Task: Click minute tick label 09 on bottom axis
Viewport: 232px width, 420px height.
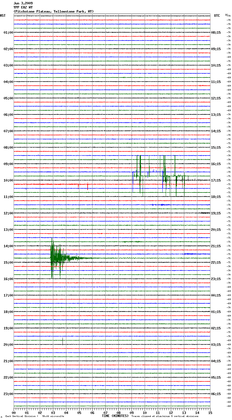Action: [x=132, y=413]
